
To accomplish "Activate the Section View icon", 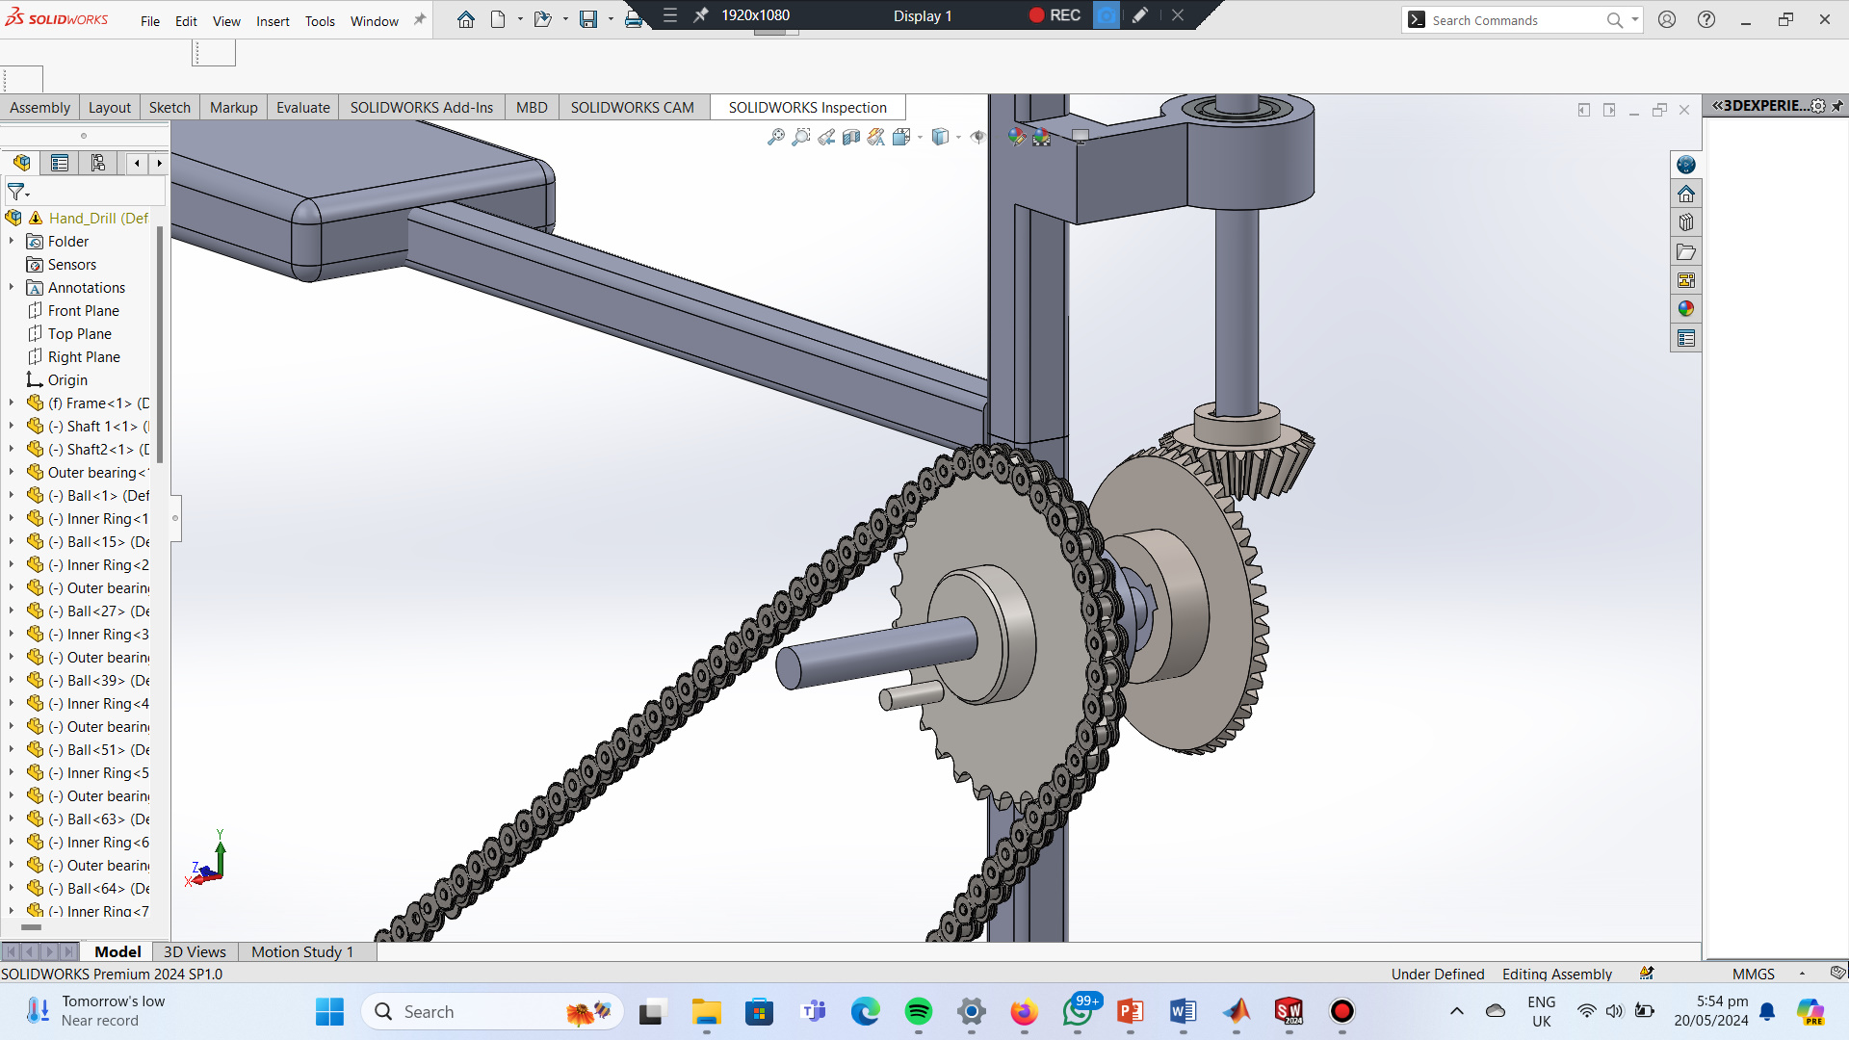I will click(x=851, y=138).
